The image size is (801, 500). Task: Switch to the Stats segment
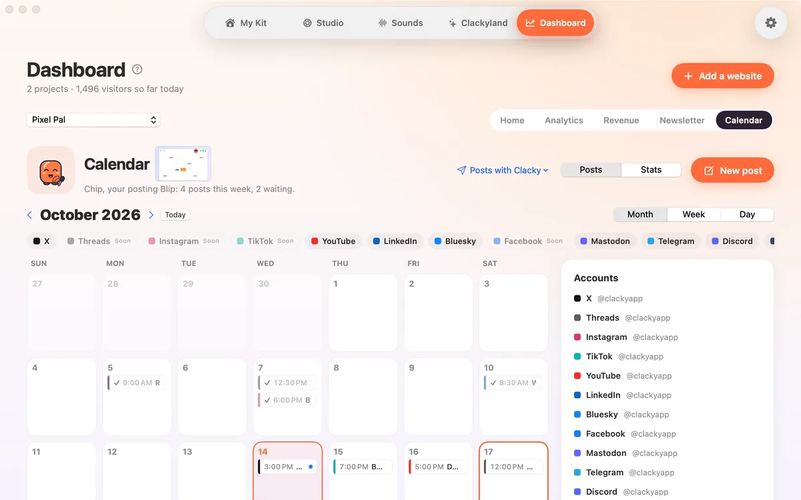click(x=651, y=170)
